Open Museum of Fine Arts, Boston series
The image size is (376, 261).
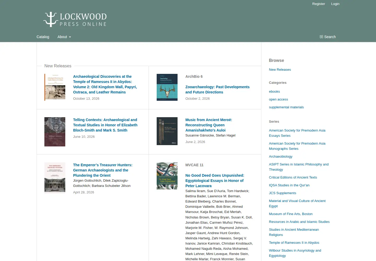pos(291,214)
